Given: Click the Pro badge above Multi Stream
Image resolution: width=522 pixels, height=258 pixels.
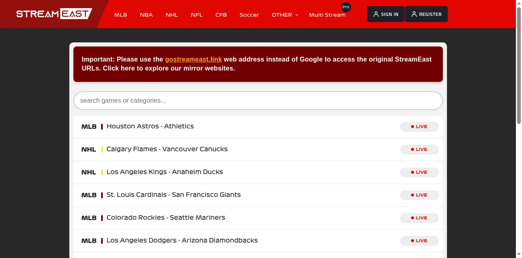Looking at the screenshot, I should click(346, 7).
